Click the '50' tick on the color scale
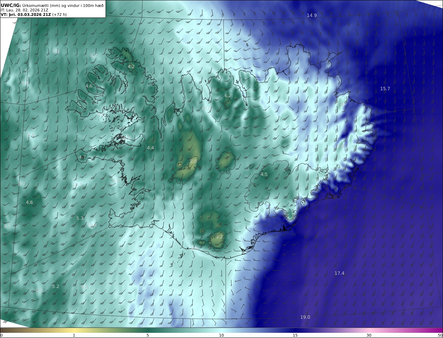443x338 pixels. point(440,335)
